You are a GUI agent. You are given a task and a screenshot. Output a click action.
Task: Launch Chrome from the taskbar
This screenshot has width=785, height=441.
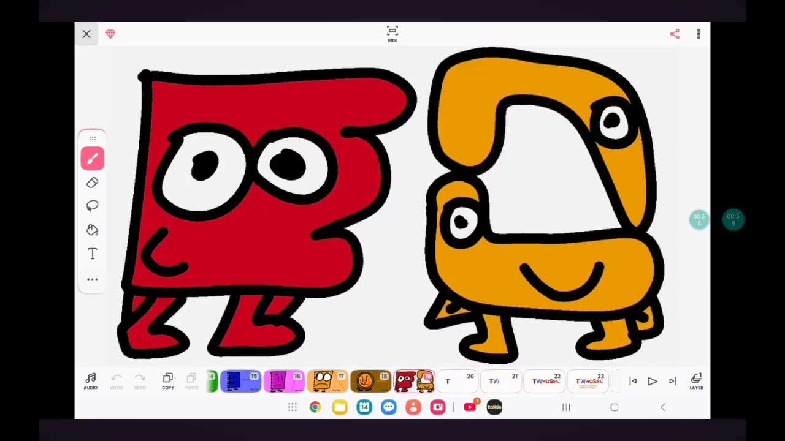[x=315, y=407]
